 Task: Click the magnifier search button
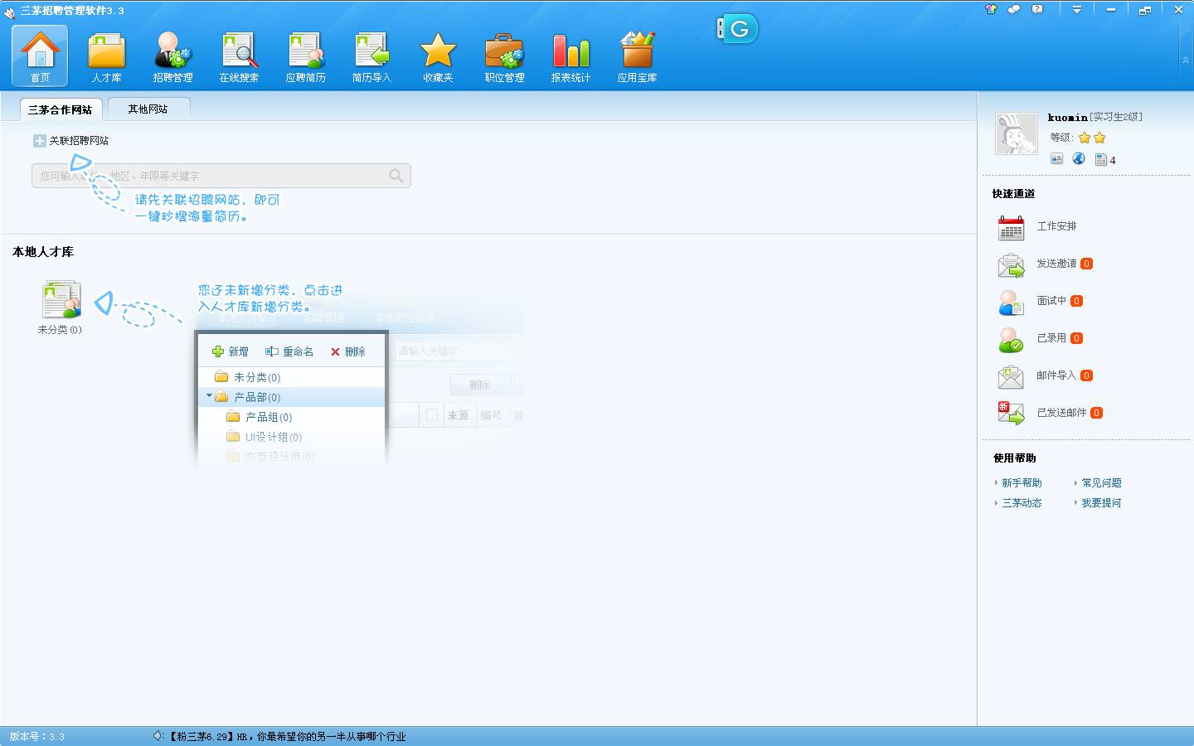pyautogui.click(x=396, y=176)
